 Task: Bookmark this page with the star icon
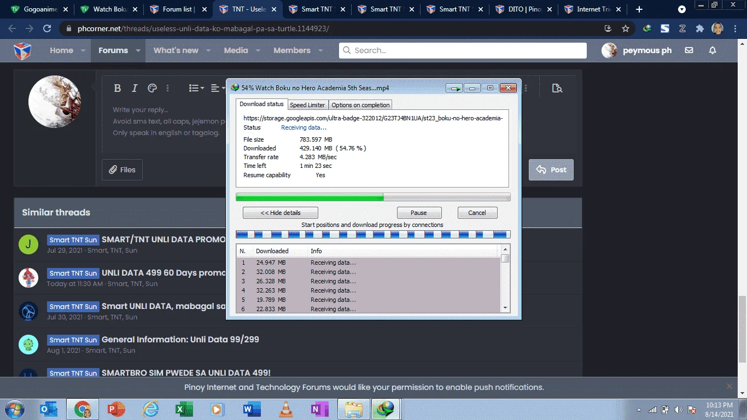[x=626, y=28]
